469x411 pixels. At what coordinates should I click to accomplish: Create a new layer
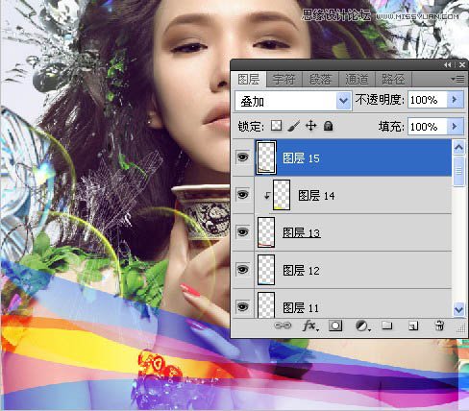click(x=413, y=326)
